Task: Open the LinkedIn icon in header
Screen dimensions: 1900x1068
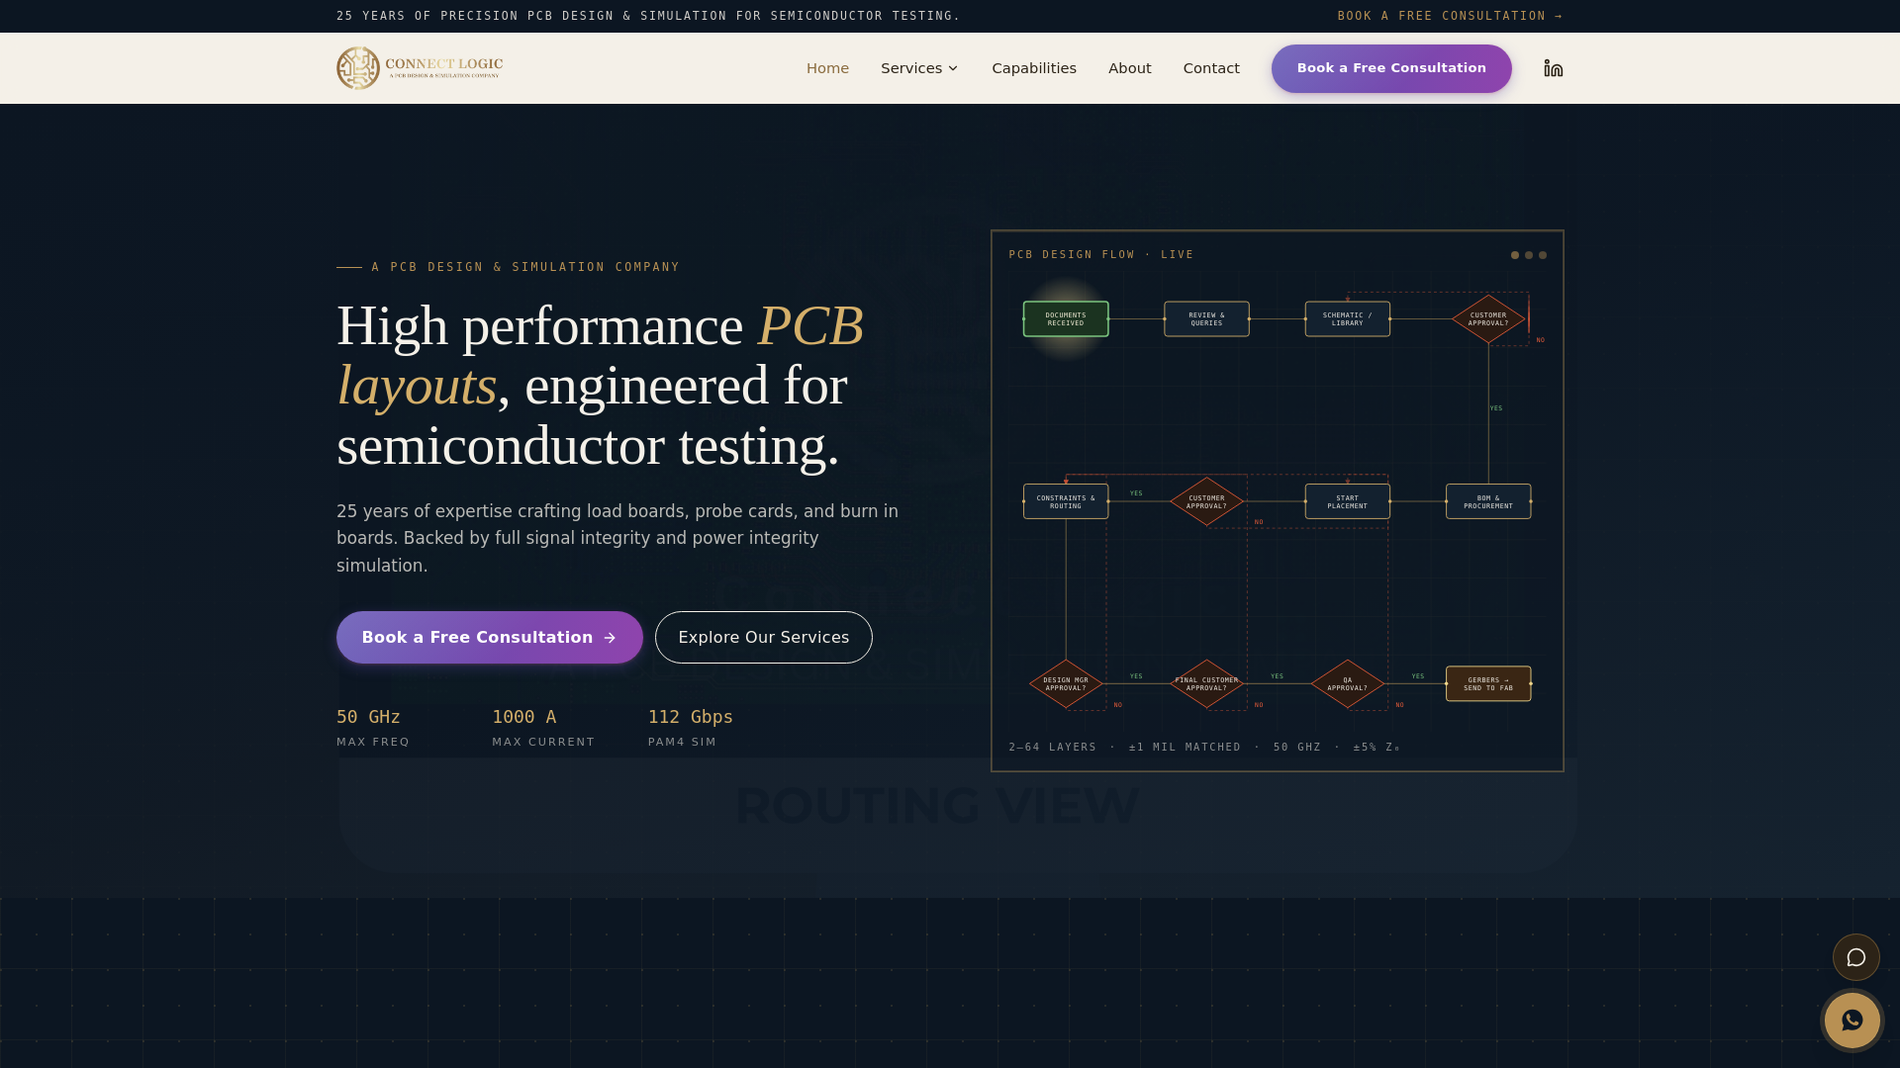Action: click(1554, 68)
